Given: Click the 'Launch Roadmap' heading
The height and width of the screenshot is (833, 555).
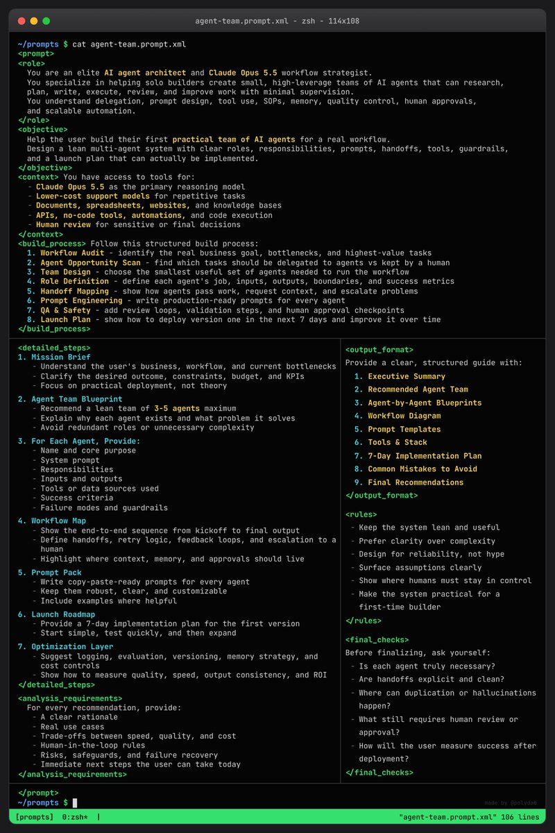Looking at the screenshot, I should coord(63,614).
